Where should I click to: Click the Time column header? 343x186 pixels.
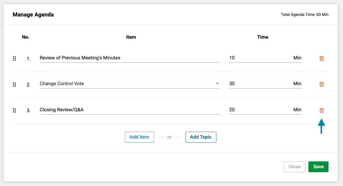click(262, 37)
